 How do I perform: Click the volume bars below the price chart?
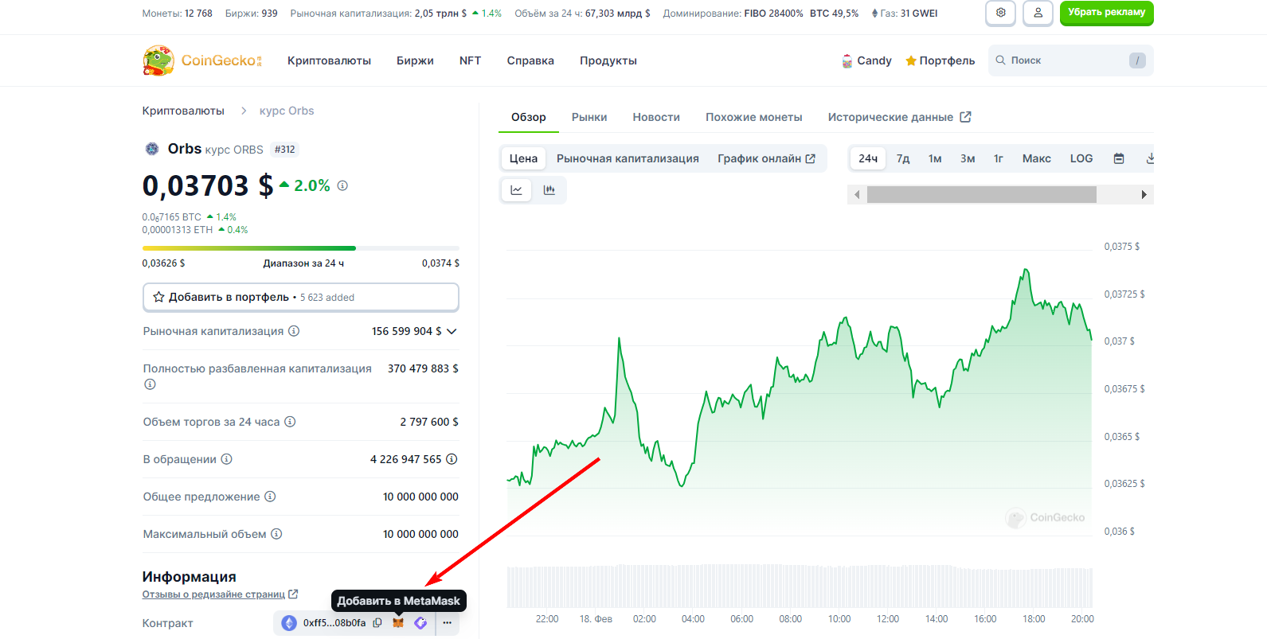800,587
